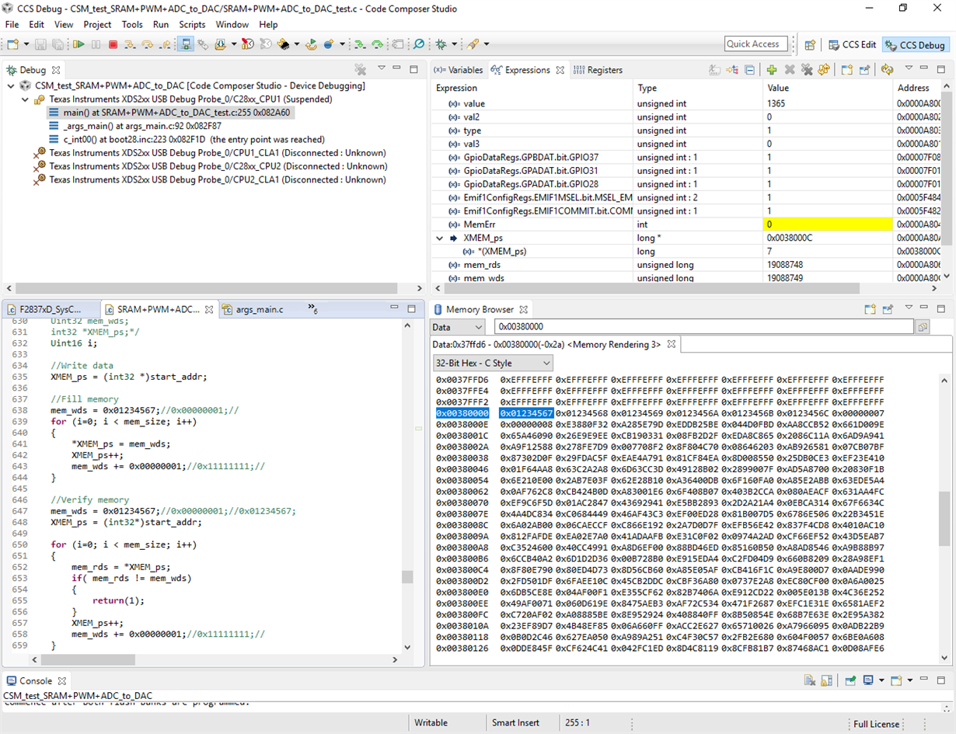
Task: Click the Memory Browser vertical scrollbar thumb
Action: [x=944, y=519]
